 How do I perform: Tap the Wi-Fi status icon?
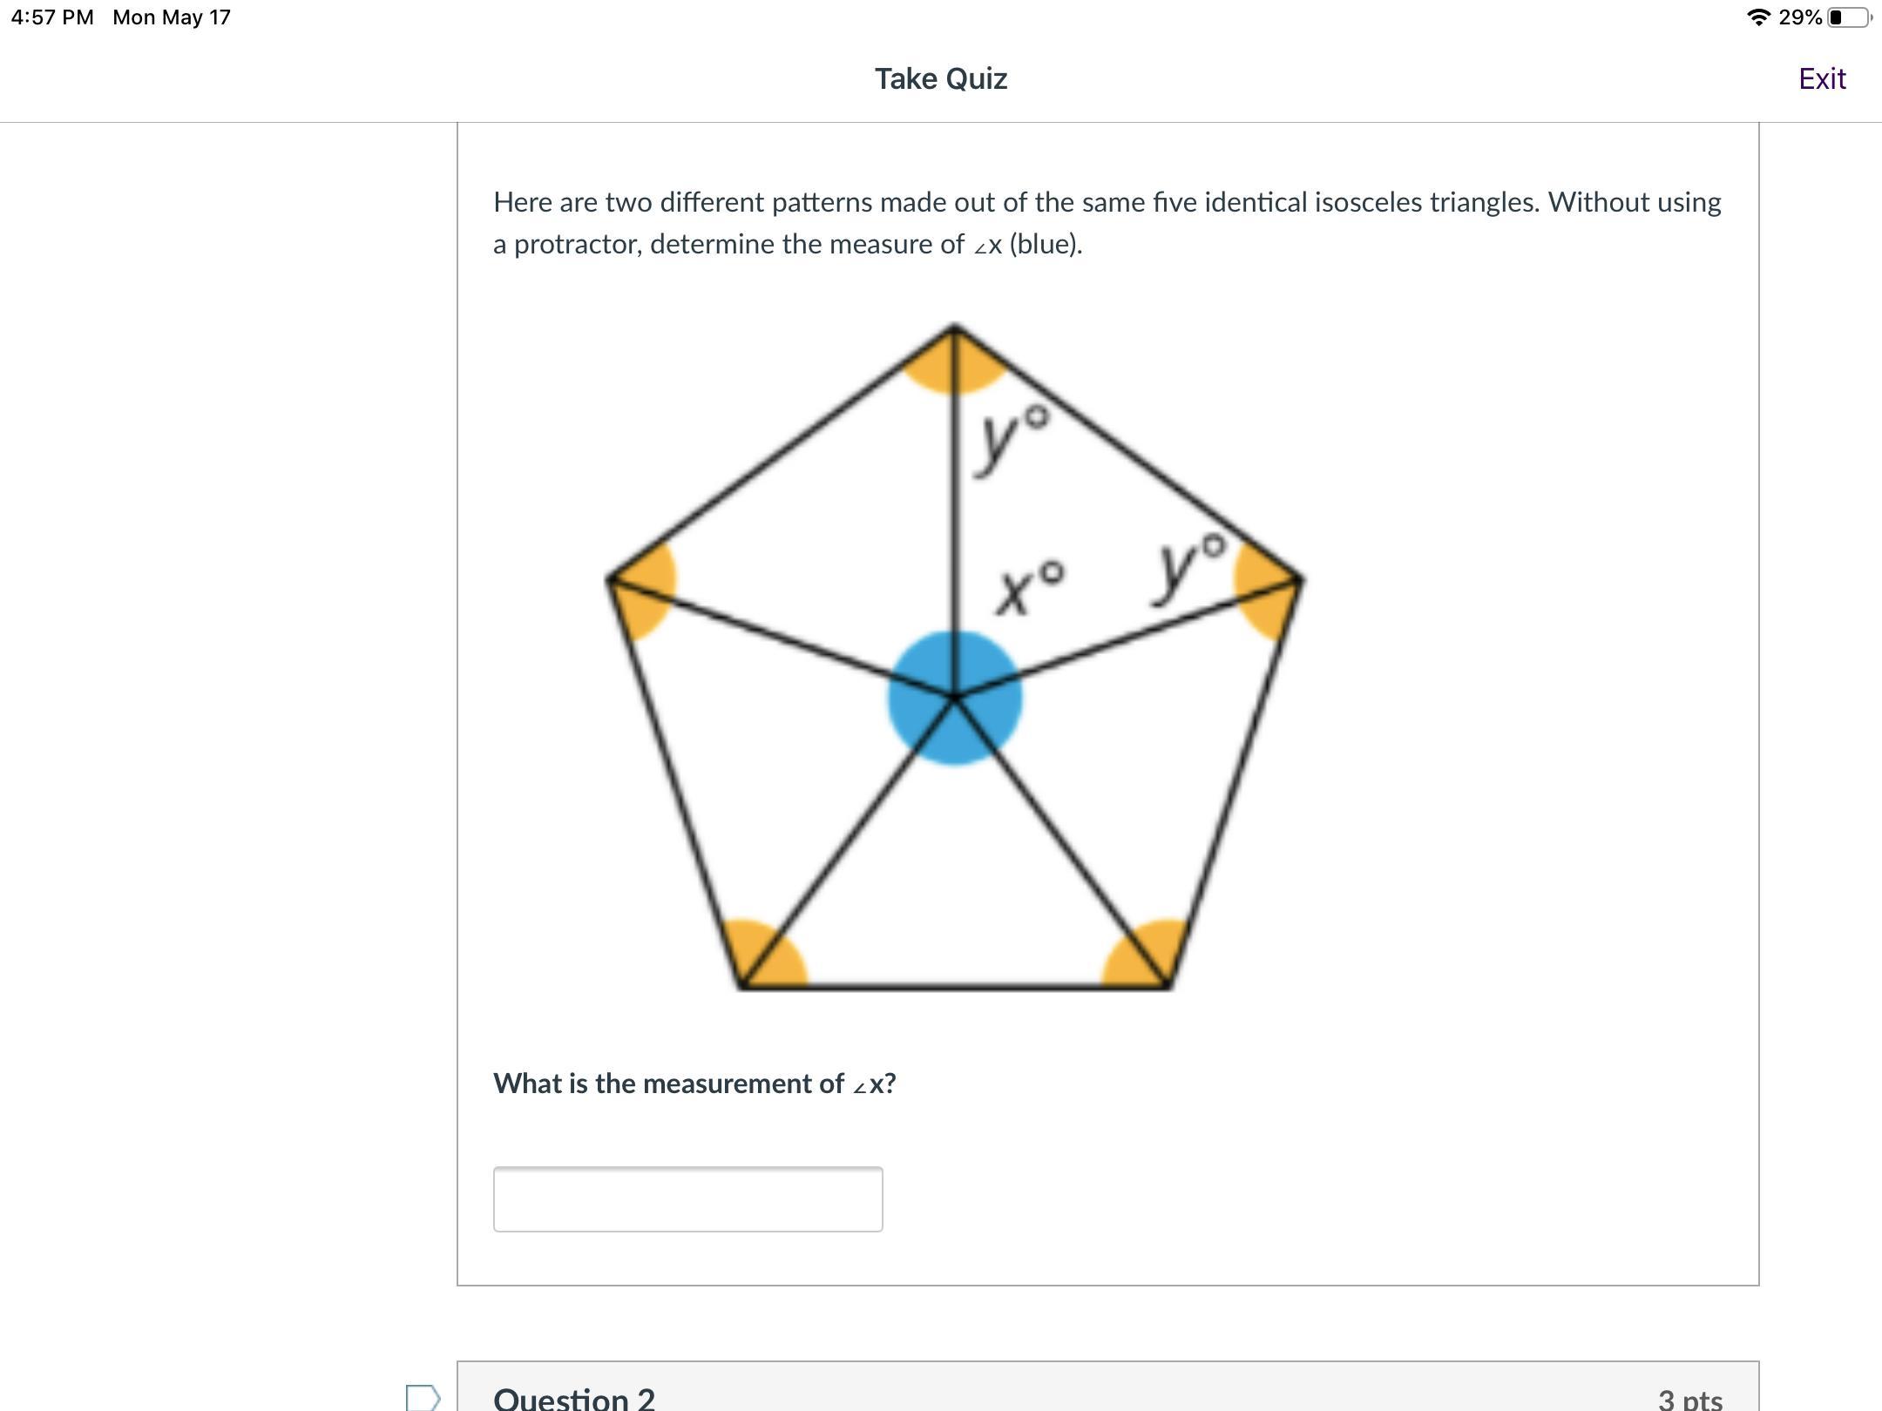point(1759,17)
